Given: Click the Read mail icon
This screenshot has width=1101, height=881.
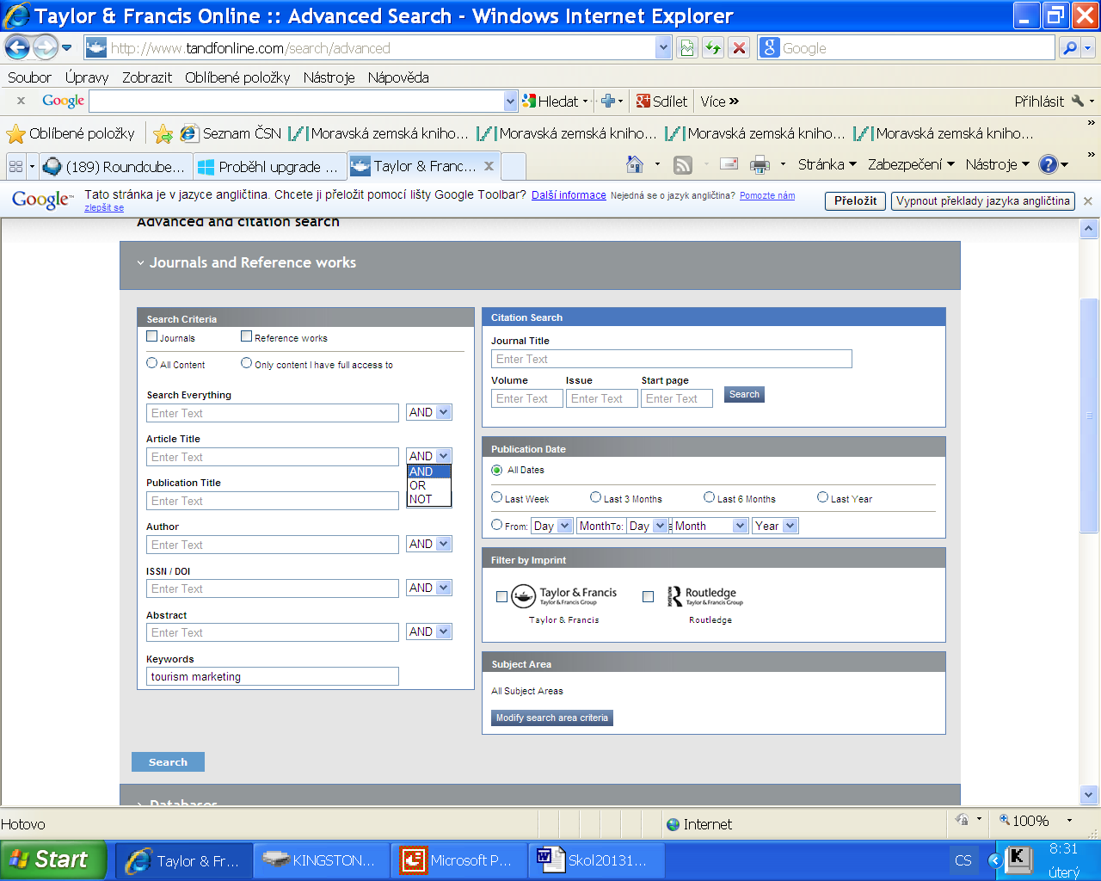Looking at the screenshot, I should click(729, 164).
